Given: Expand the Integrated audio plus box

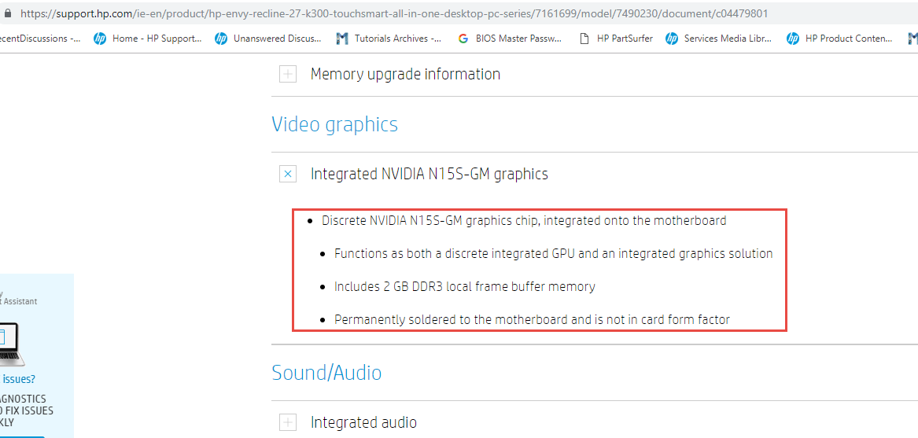Looking at the screenshot, I should (x=288, y=422).
